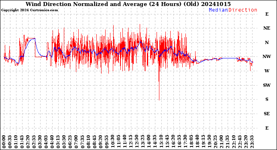Click the 14:35 time label
Screen dimensions: 277x150
(155, 142)
